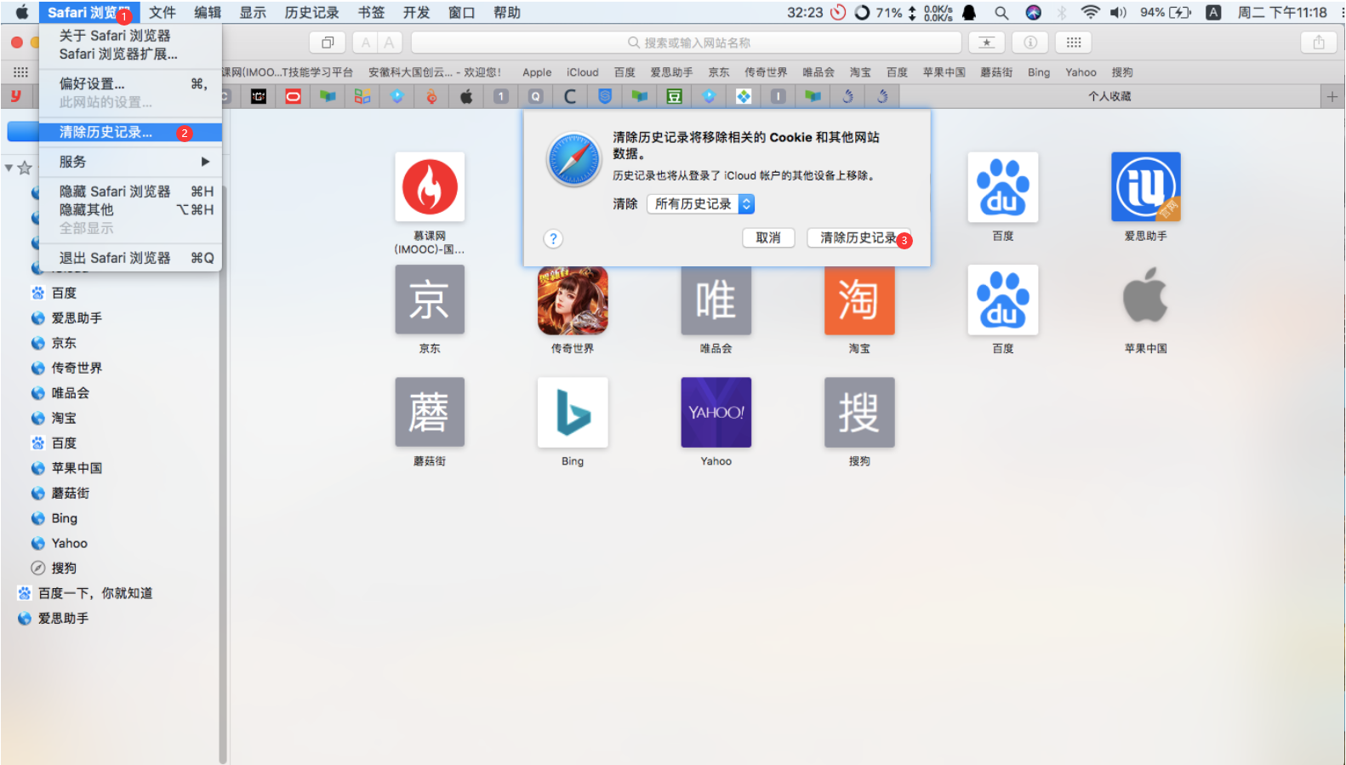Select 偏好设置… from the Safari menu
The height and width of the screenshot is (765, 1346).
pyautogui.click(x=130, y=83)
